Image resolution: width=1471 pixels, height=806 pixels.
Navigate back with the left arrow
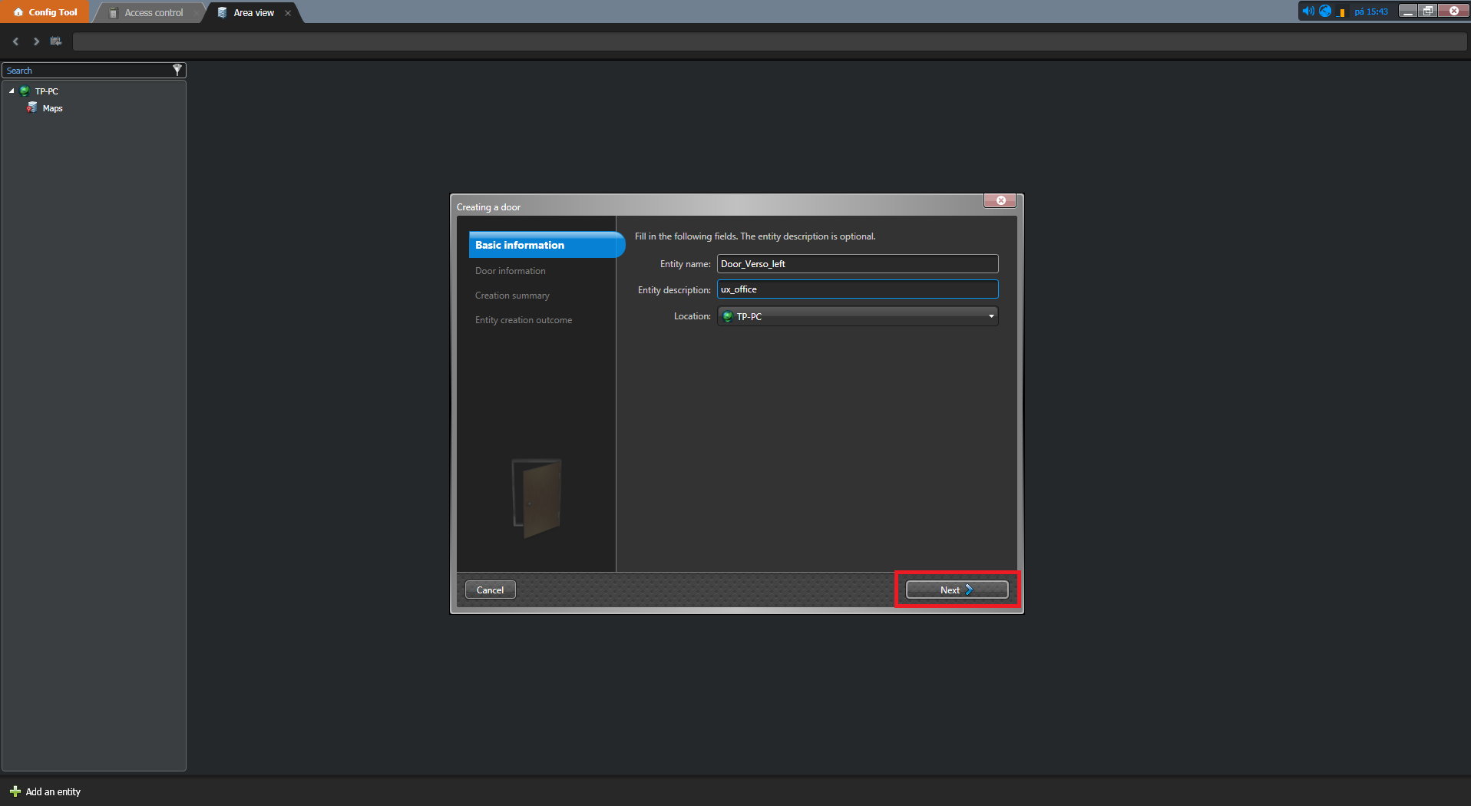pyautogui.click(x=15, y=41)
